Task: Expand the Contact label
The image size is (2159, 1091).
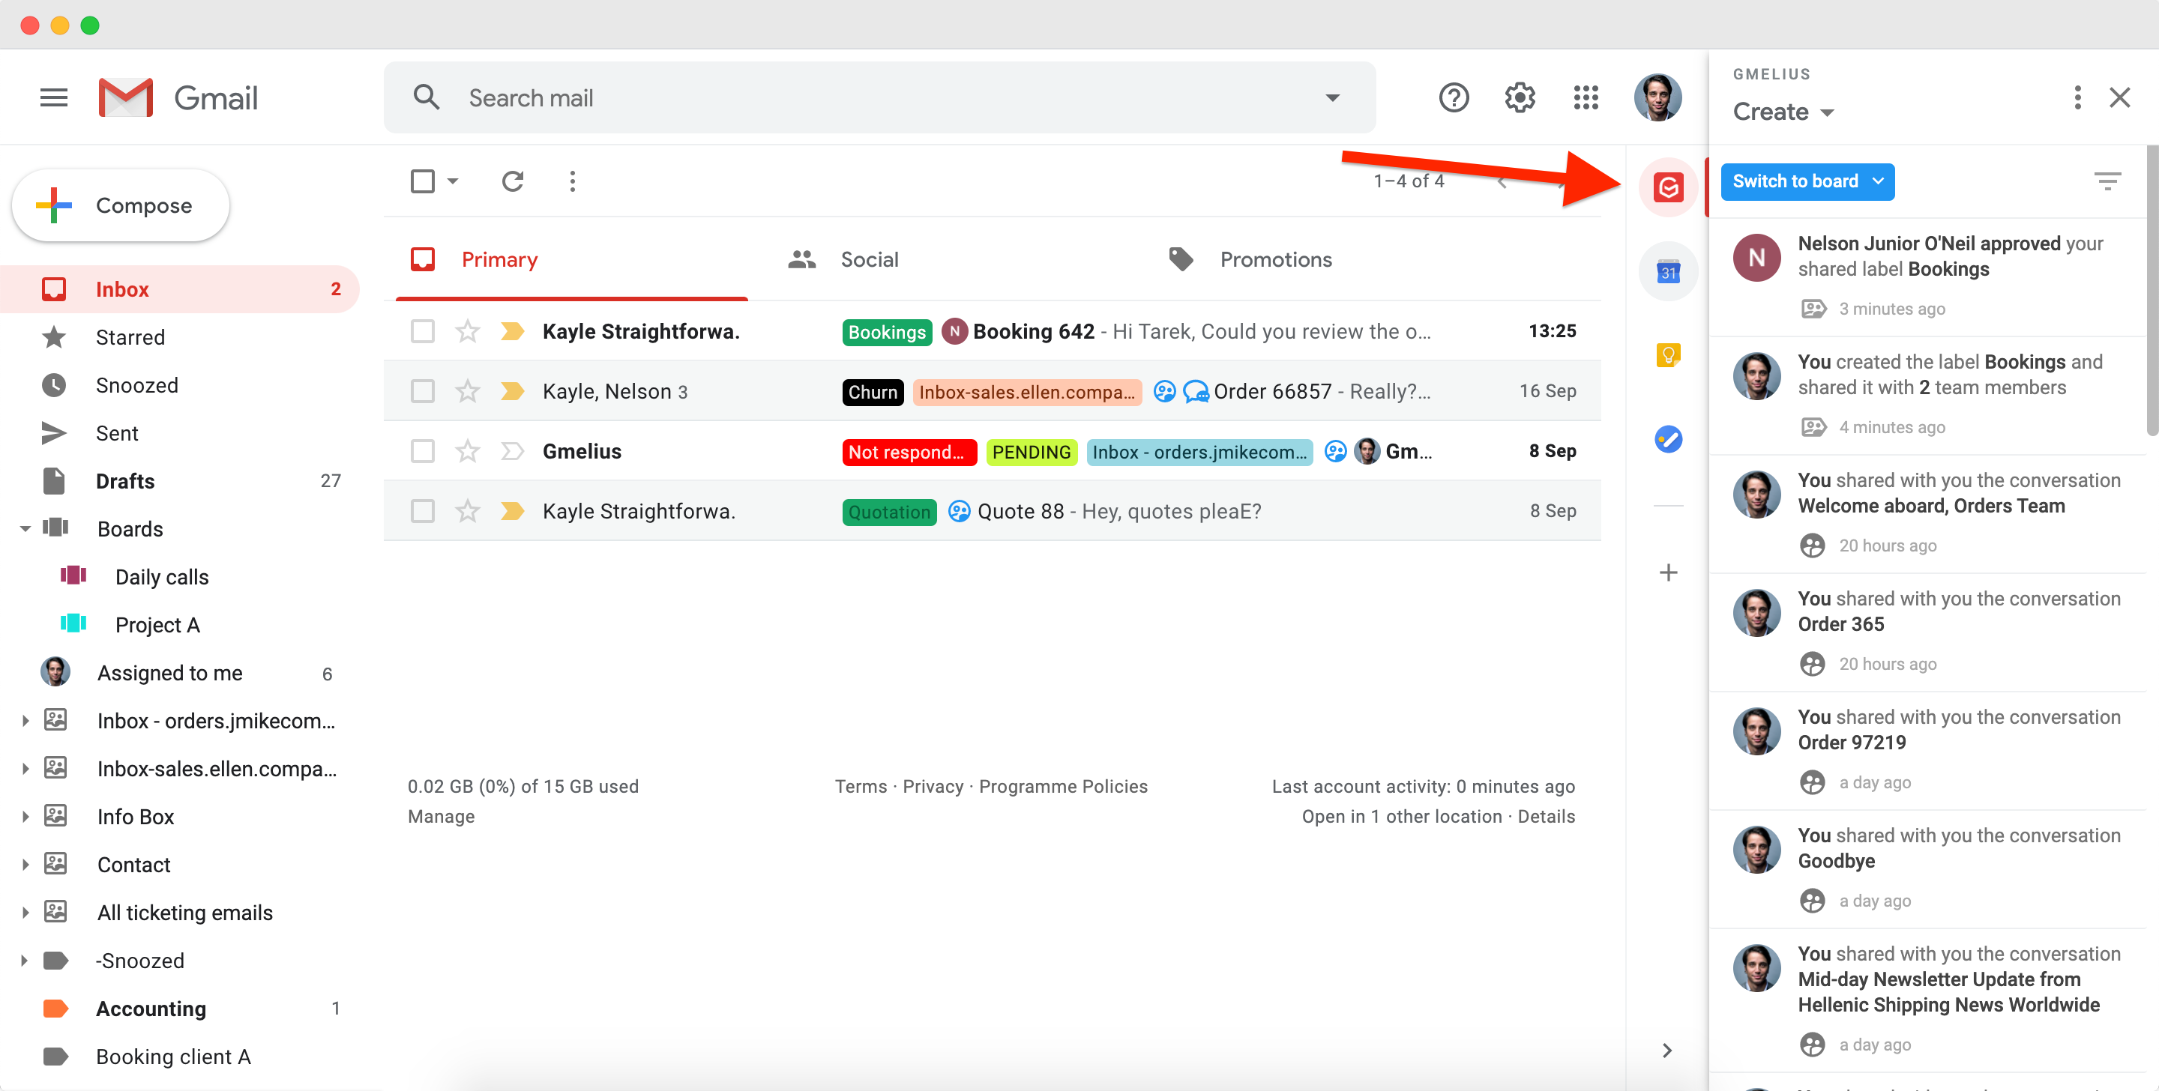Action: (x=25, y=864)
